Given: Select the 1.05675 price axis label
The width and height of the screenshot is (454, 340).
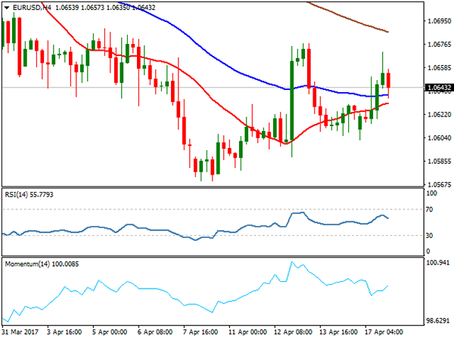Looking at the screenshot, I should (439, 184).
